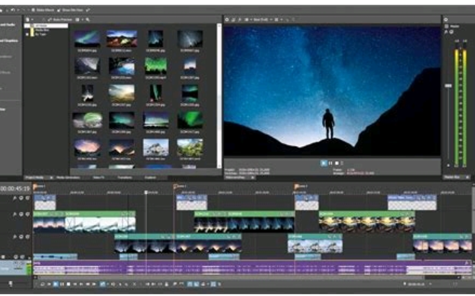Viewport: 475px width, 296px height.
Task: Toggle the Auto Preview button
Action: point(59,20)
